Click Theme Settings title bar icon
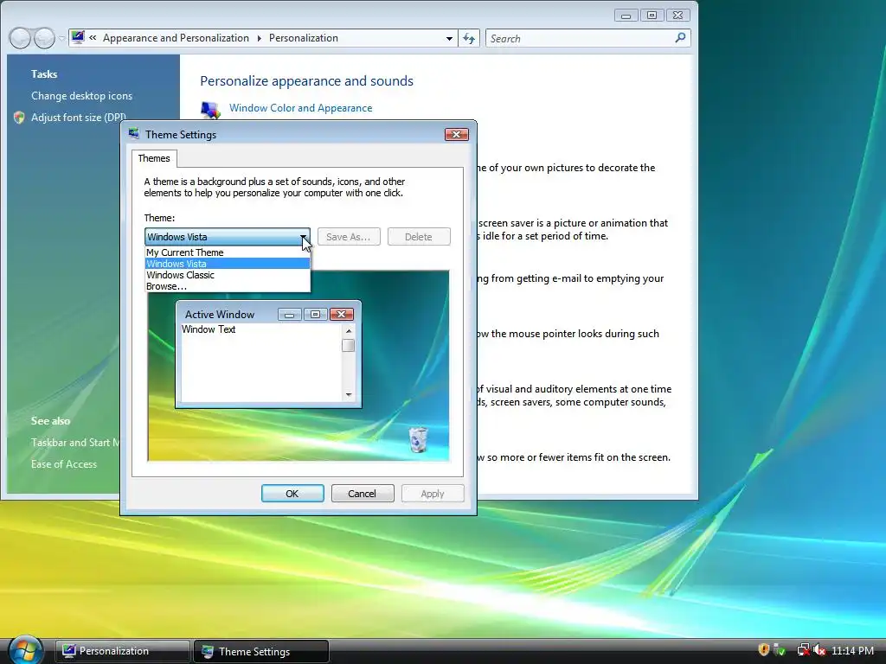Image resolution: width=886 pixels, height=664 pixels. [134, 134]
